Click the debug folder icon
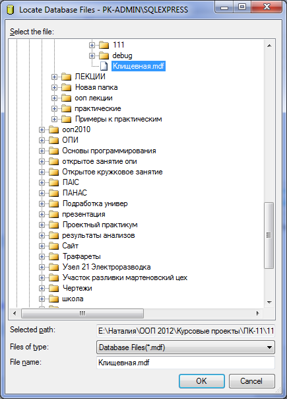This screenshot has height=399, width=287. click(104, 55)
